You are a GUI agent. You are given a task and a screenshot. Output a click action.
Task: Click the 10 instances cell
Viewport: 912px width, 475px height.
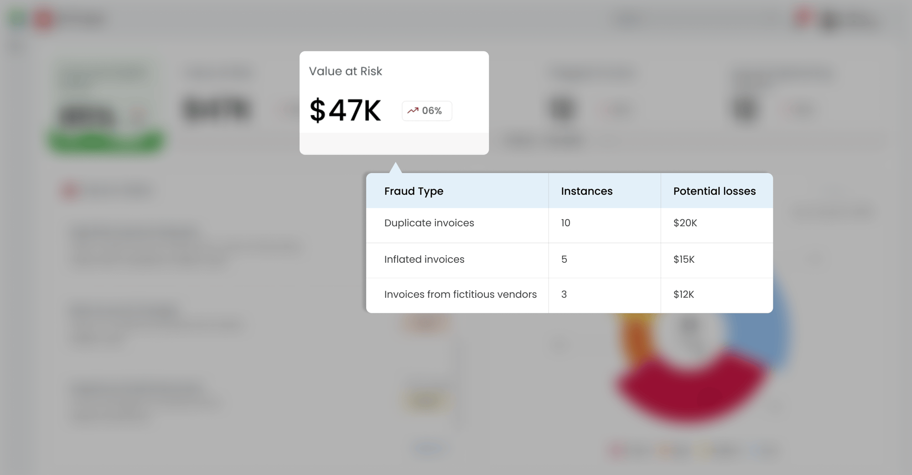565,223
